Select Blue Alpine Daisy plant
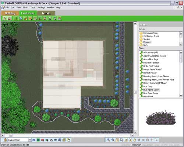Screen dimensions: 184x147 (x=151, y=90)
